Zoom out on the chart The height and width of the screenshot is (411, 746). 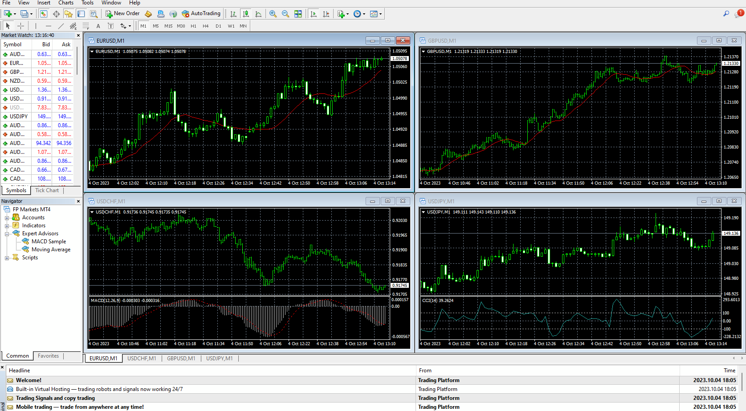[285, 14]
